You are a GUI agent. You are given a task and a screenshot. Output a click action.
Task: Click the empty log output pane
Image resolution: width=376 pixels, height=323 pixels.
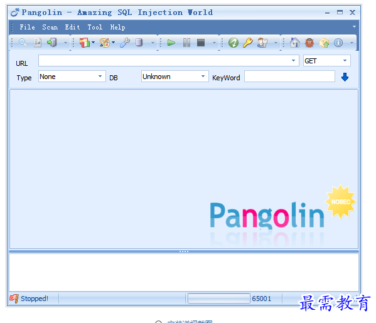pyautogui.click(x=184, y=272)
